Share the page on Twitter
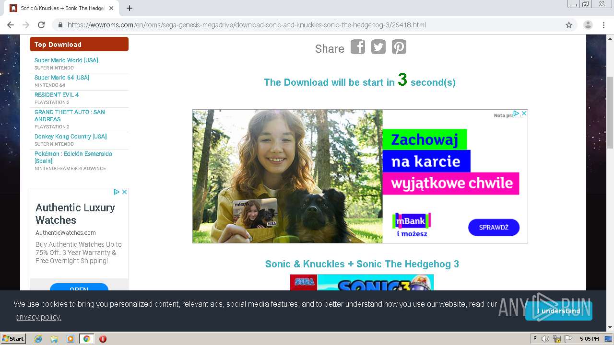 click(378, 47)
